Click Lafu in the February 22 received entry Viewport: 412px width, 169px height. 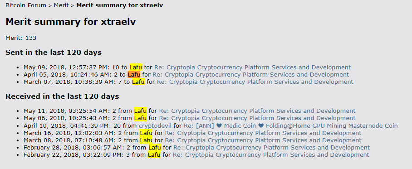click(154, 155)
